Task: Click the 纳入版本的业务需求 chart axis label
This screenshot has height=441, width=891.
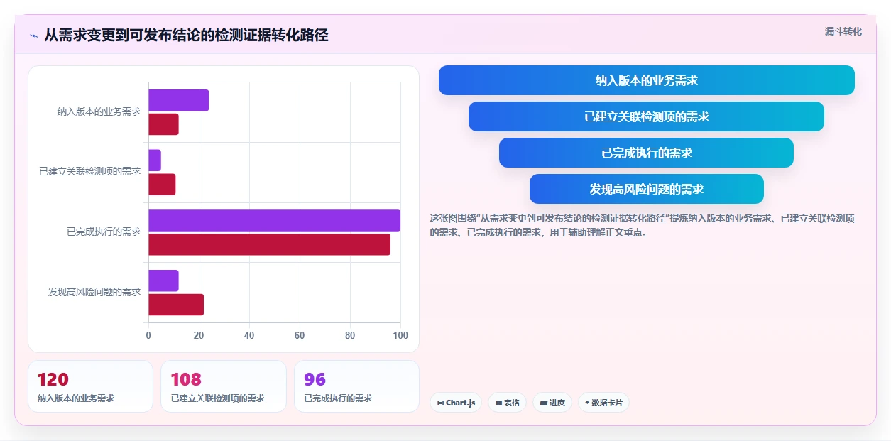Action: click(99, 111)
